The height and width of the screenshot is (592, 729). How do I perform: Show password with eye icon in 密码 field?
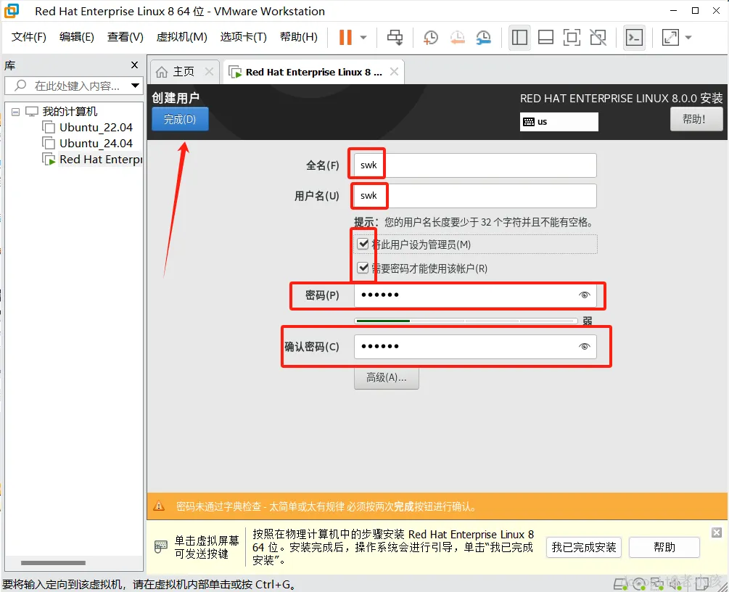pos(585,295)
